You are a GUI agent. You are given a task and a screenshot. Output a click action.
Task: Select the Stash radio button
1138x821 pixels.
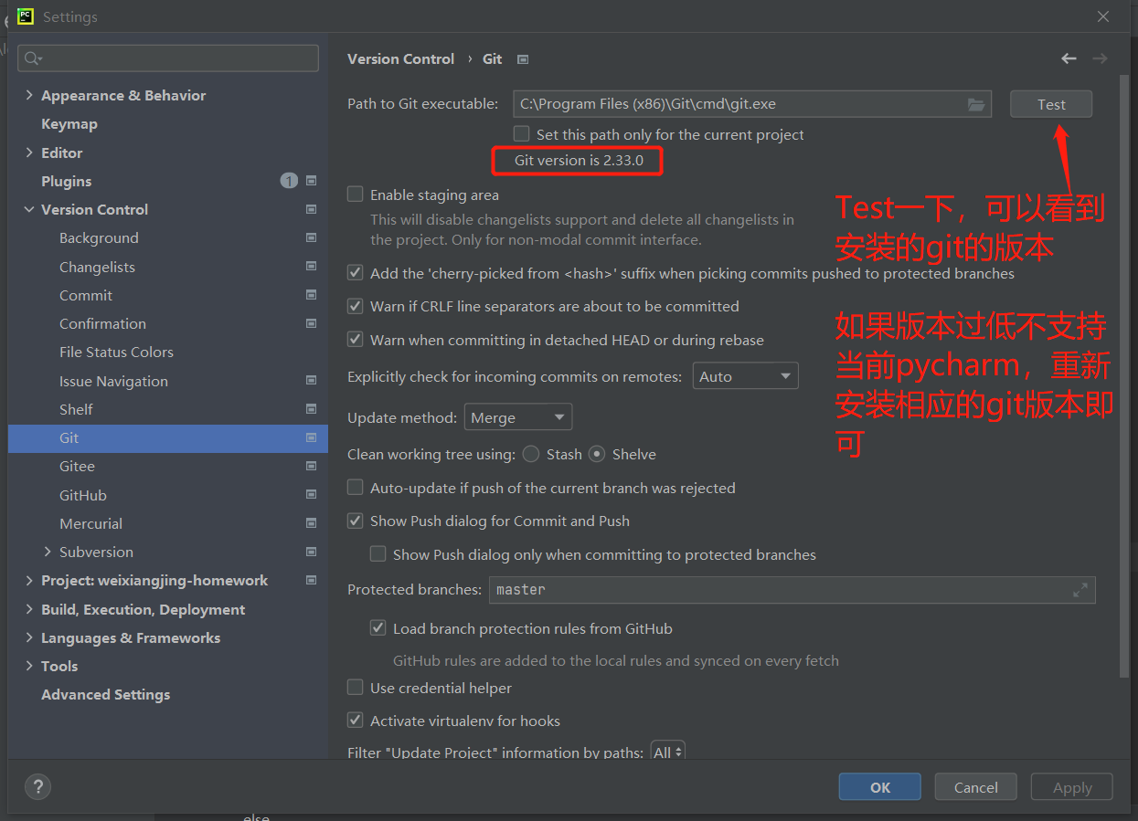coord(531,454)
